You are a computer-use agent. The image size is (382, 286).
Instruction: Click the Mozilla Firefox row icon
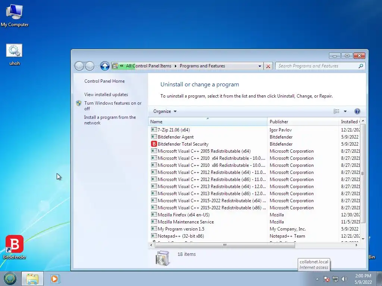click(154, 214)
